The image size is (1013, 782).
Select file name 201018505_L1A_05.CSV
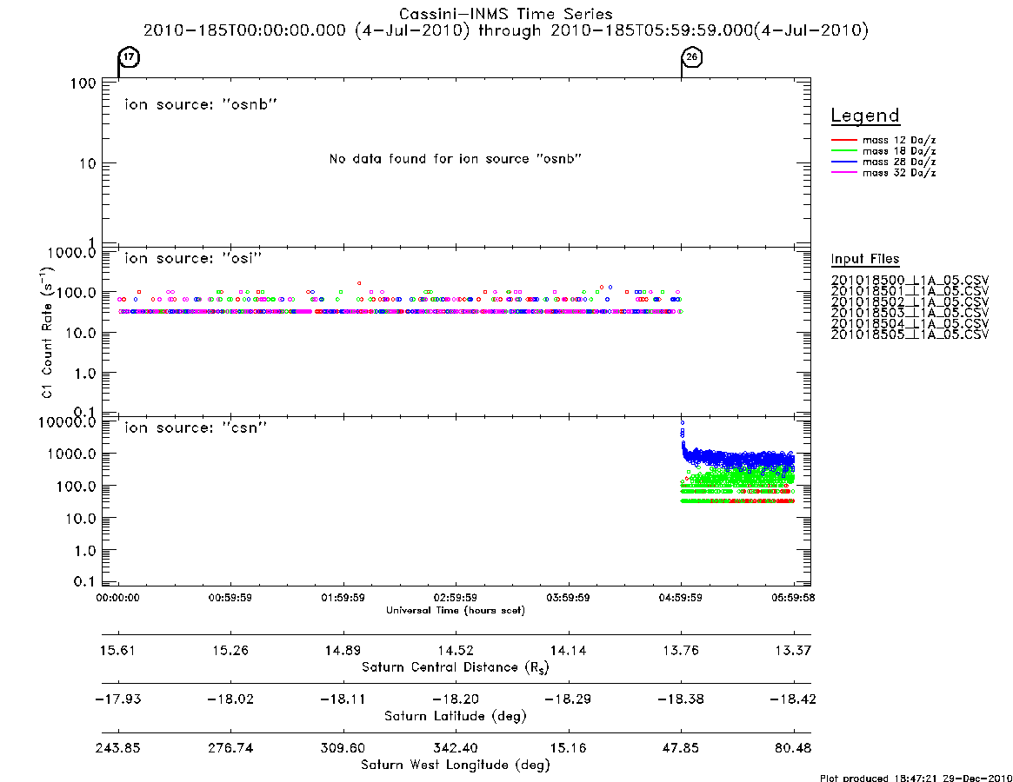pyautogui.click(x=910, y=335)
